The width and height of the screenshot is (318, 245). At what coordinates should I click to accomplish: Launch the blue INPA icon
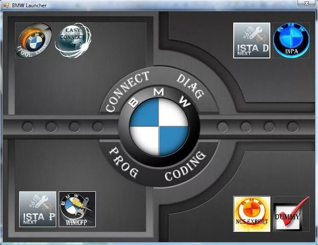pos(291,40)
